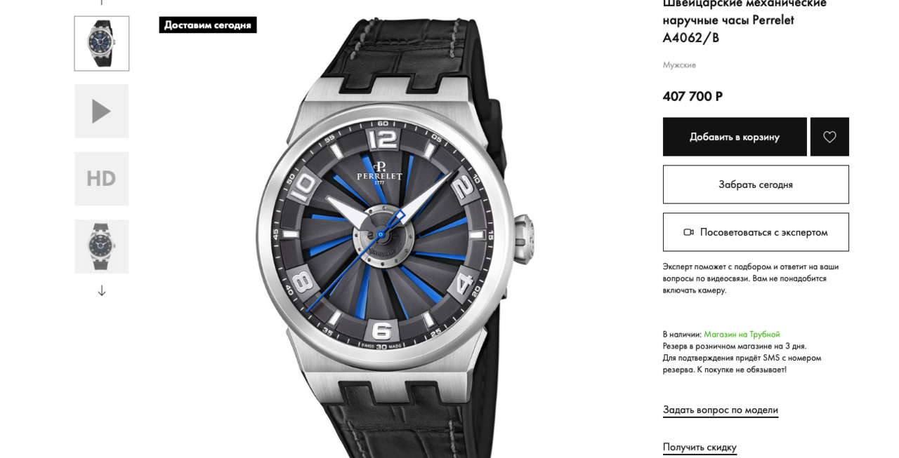Select the first blue-dial watch thumbnail
The height and width of the screenshot is (458, 899).
(x=102, y=43)
